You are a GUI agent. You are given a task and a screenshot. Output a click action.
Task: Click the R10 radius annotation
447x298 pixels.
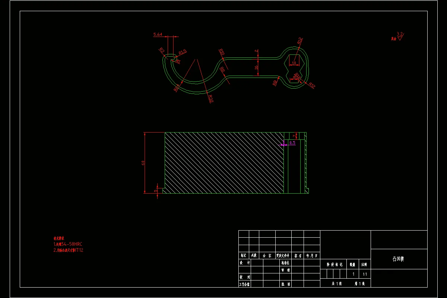pyautogui.click(x=221, y=52)
